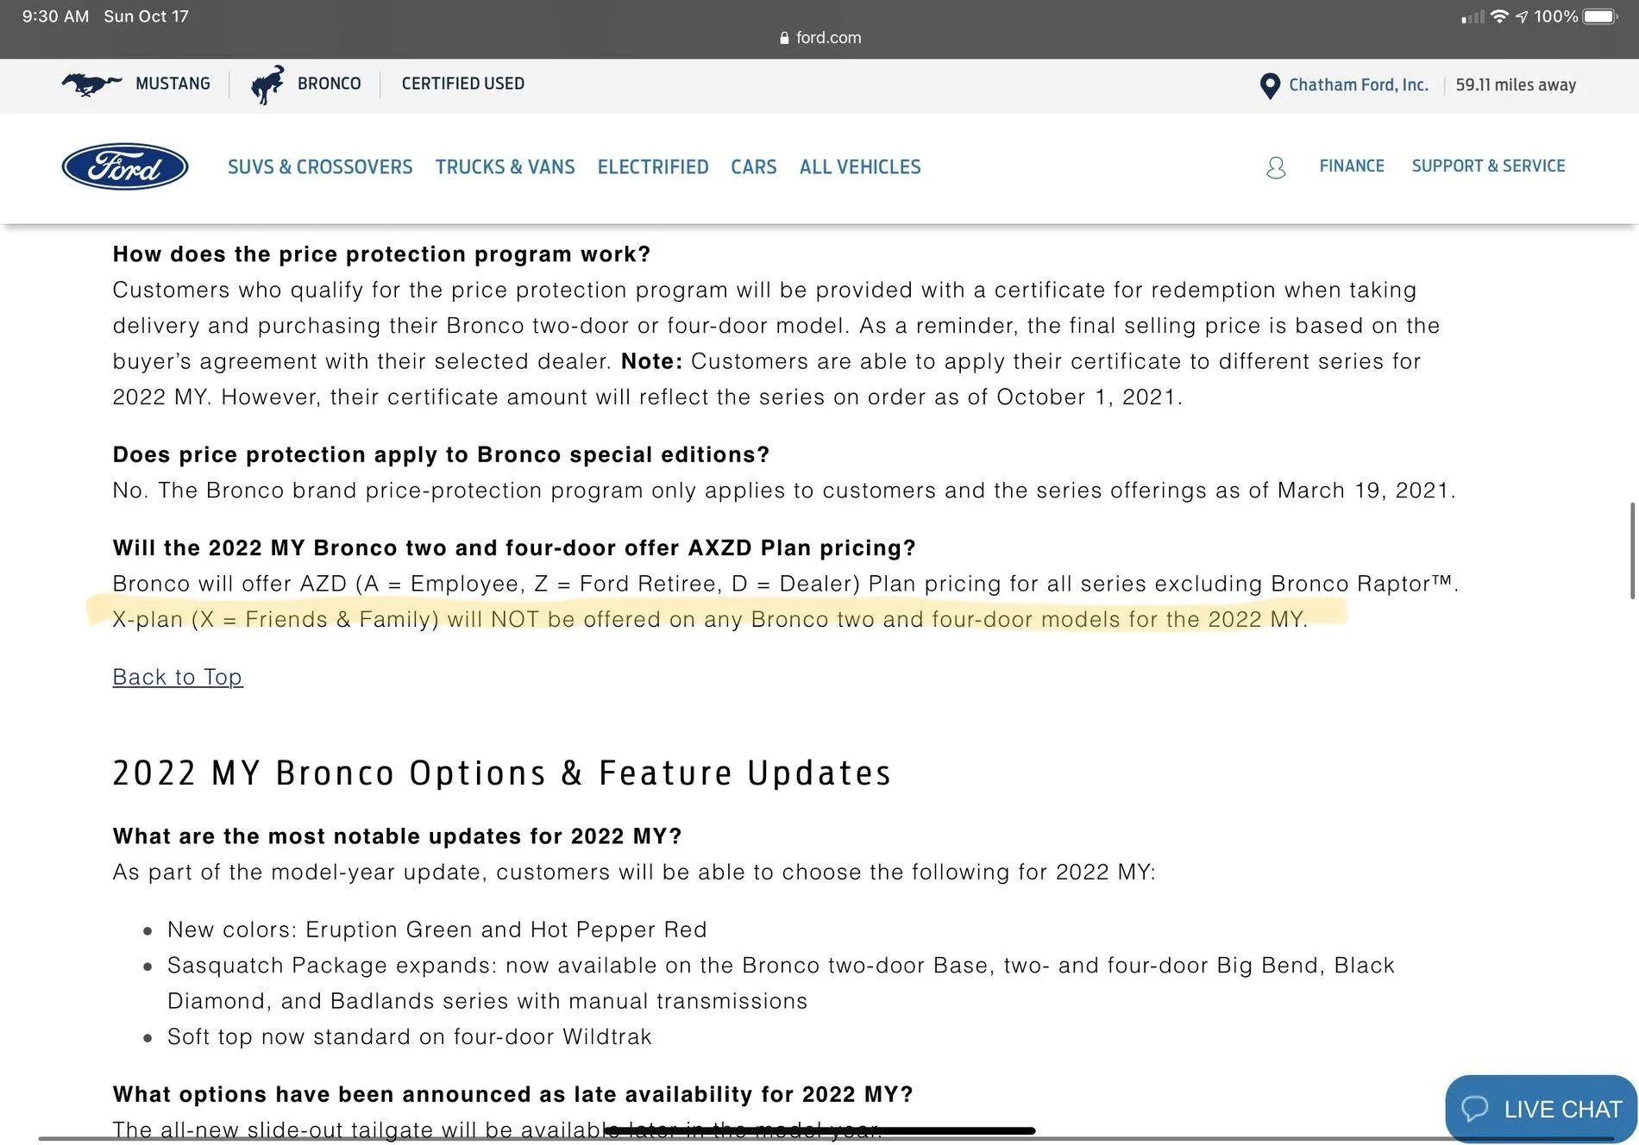Tap the 'Sun Oct 17' date
Viewport: 1639px width, 1145px height.
click(x=146, y=16)
